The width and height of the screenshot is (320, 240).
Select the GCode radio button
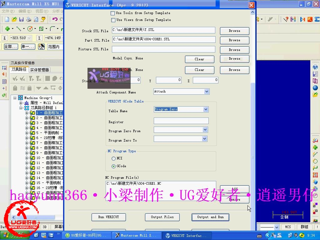pyautogui.click(x=113, y=167)
